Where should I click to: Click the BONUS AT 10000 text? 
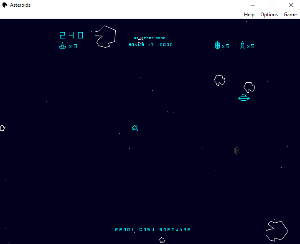tap(150, 45)
